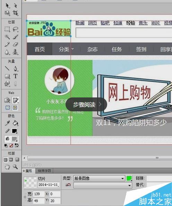Click the 贴吧 link in the canvas

point(105,23)
